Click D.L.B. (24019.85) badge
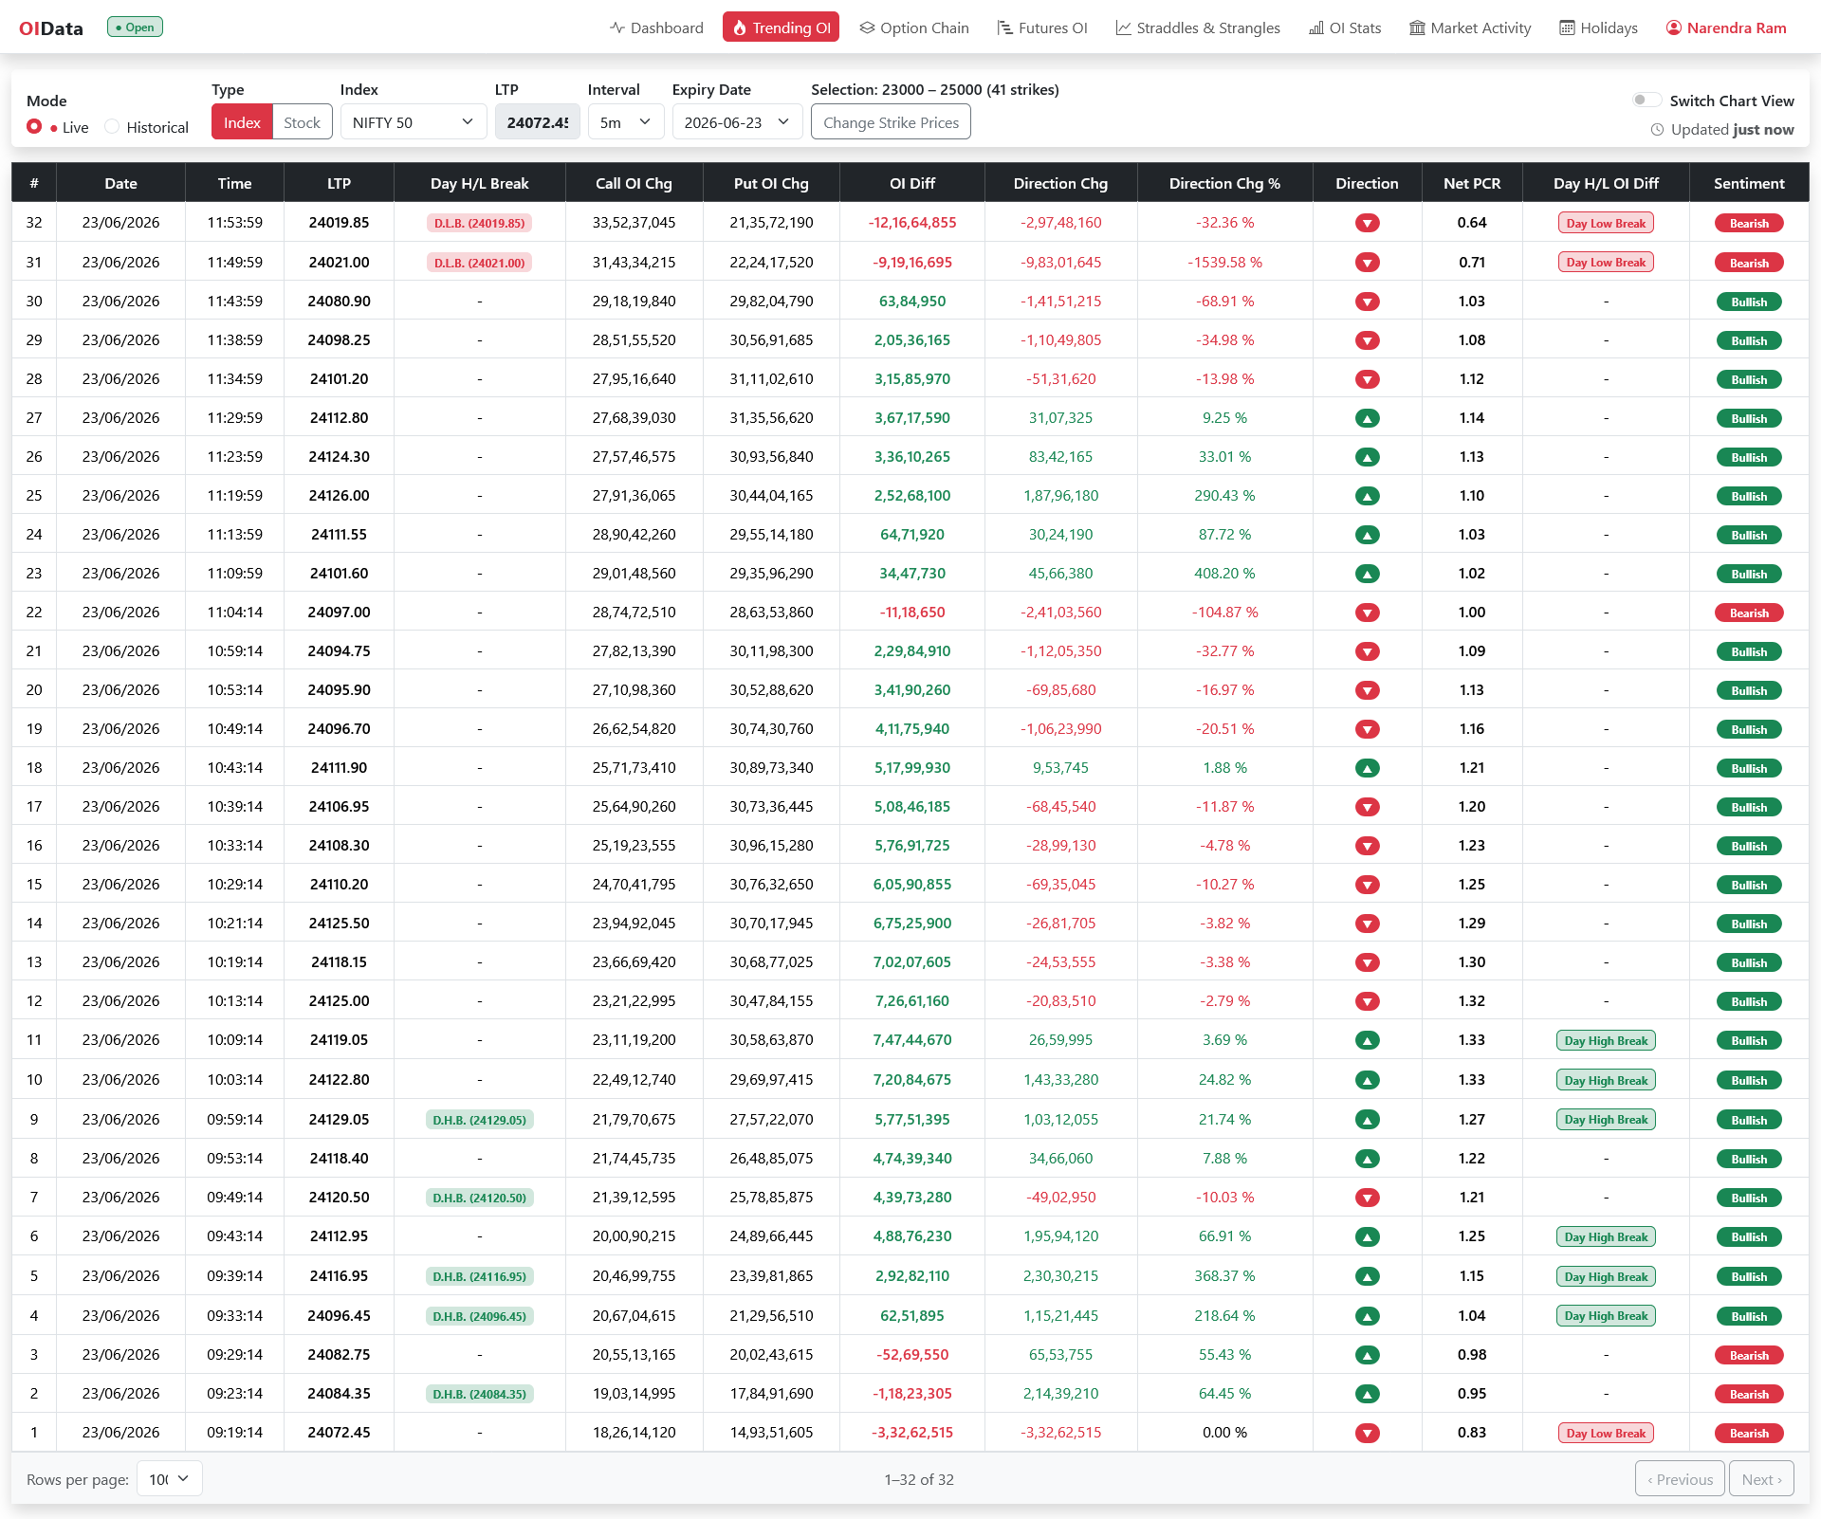The image size is (1821, 1519). [x=479, y=224]
